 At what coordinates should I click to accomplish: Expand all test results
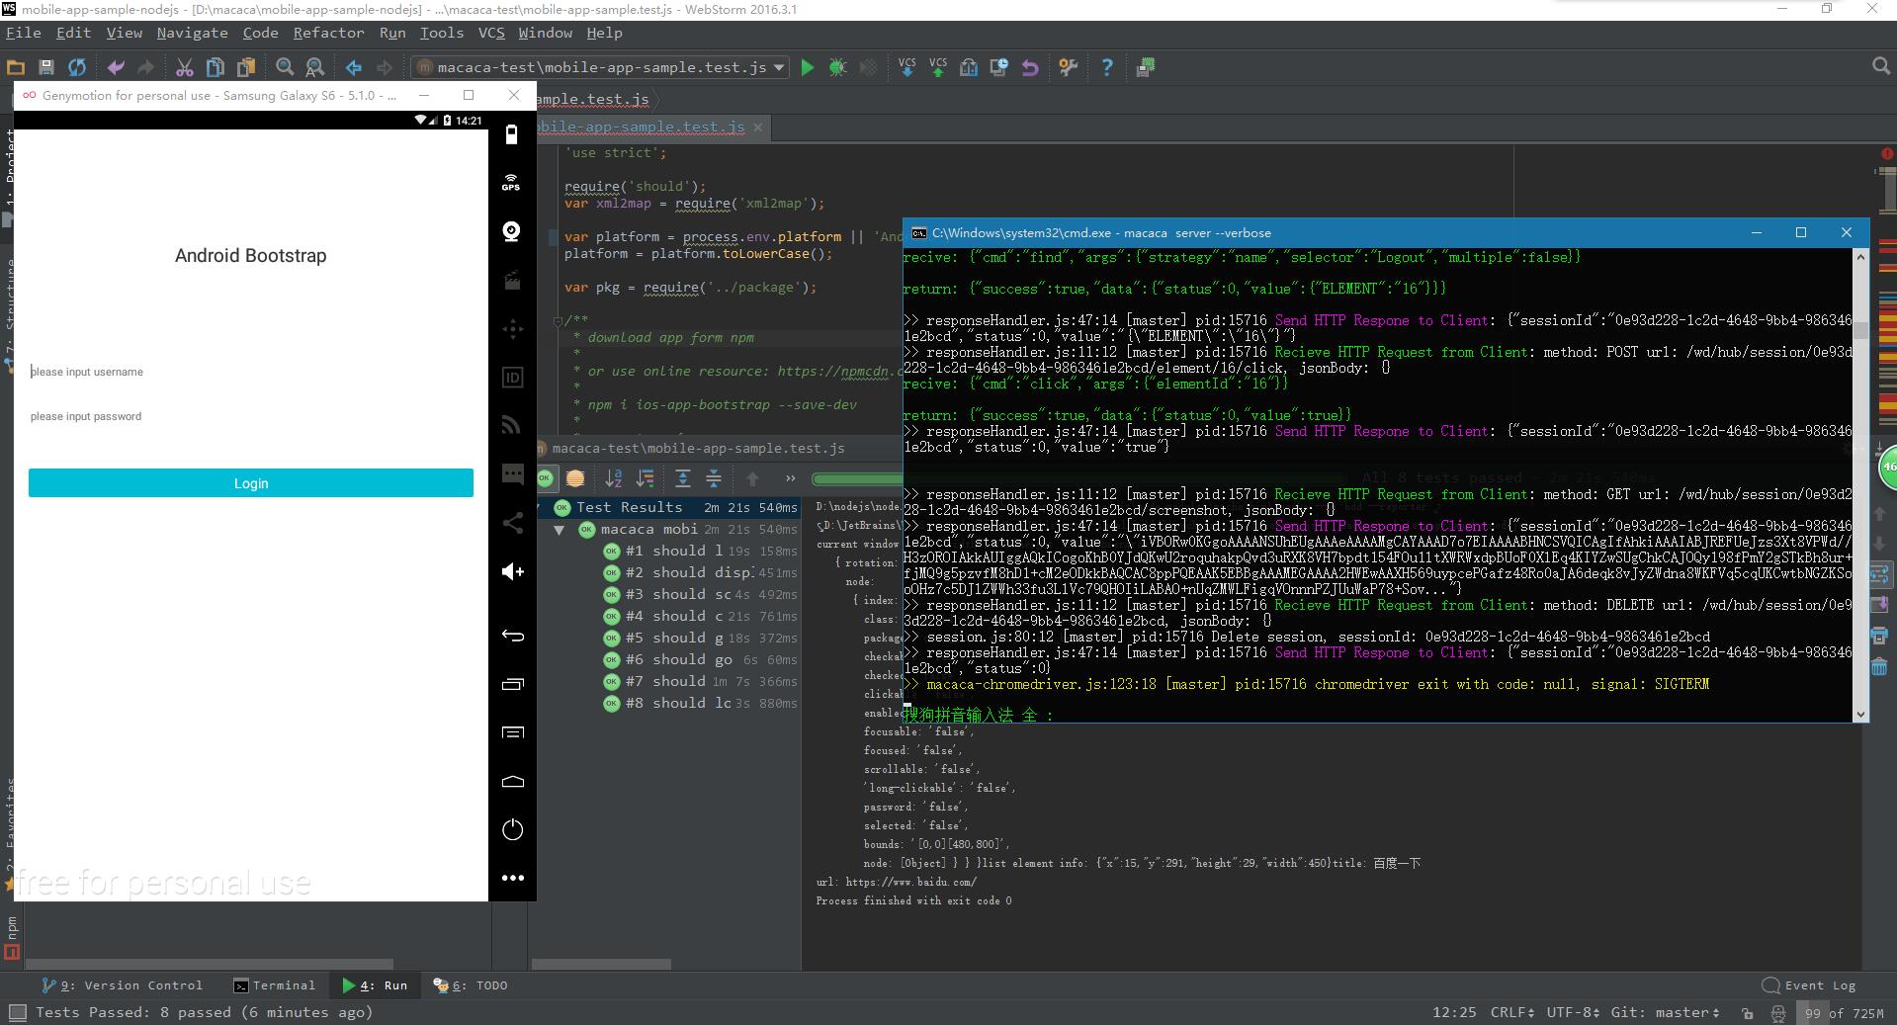[x=682, y=478]
